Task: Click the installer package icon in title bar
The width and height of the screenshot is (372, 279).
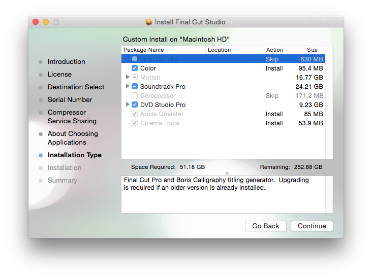Action: (149, 22)
